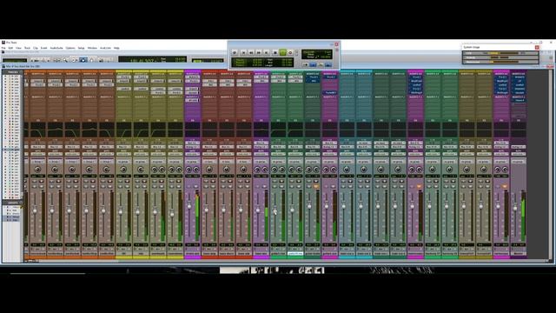Click the highlighted row in the Groups list
Image resolution: width=556 pixels, height=313 pixels.
click(11, 216)
